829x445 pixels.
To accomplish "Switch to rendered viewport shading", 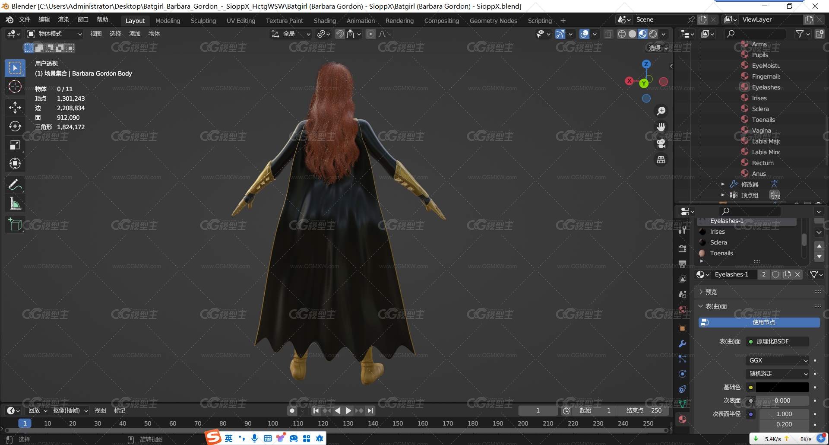I will 653,34.
